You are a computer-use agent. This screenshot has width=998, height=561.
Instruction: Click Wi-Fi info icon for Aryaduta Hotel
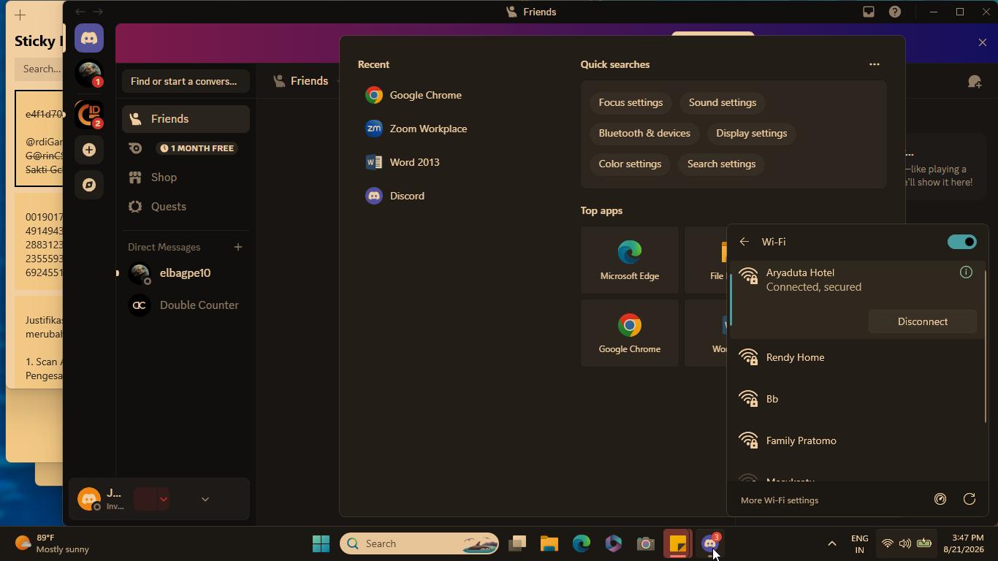(x=966, y=272)
